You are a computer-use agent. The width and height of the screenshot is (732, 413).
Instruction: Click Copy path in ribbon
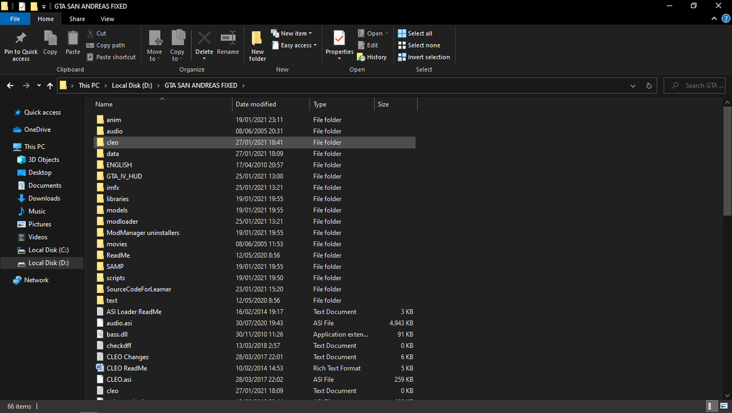point(106,45)
